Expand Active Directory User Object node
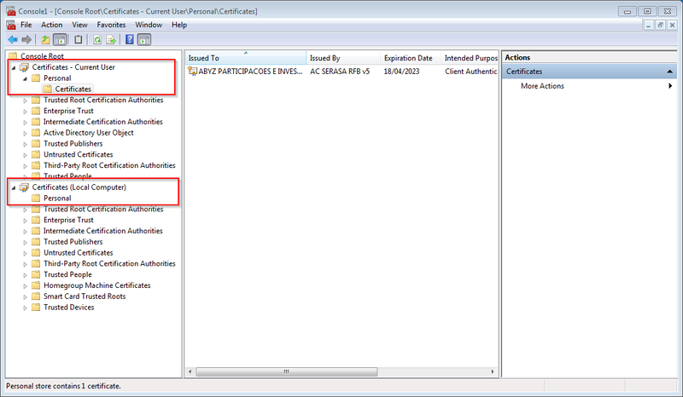683x397 pixels. 25,133
